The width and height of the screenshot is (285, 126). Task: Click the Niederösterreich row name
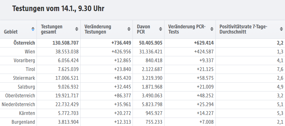coord(18,105)
